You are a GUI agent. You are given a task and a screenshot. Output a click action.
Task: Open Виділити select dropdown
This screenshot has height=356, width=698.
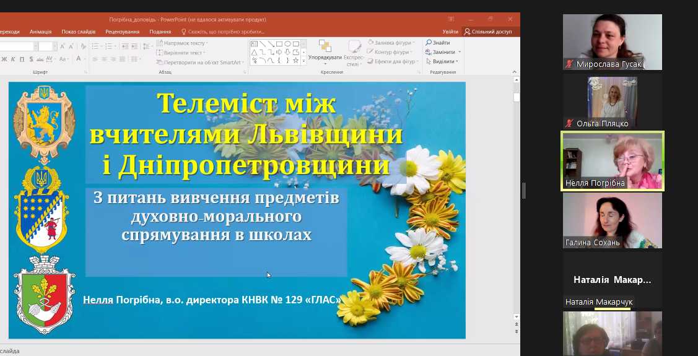point(442,61)
